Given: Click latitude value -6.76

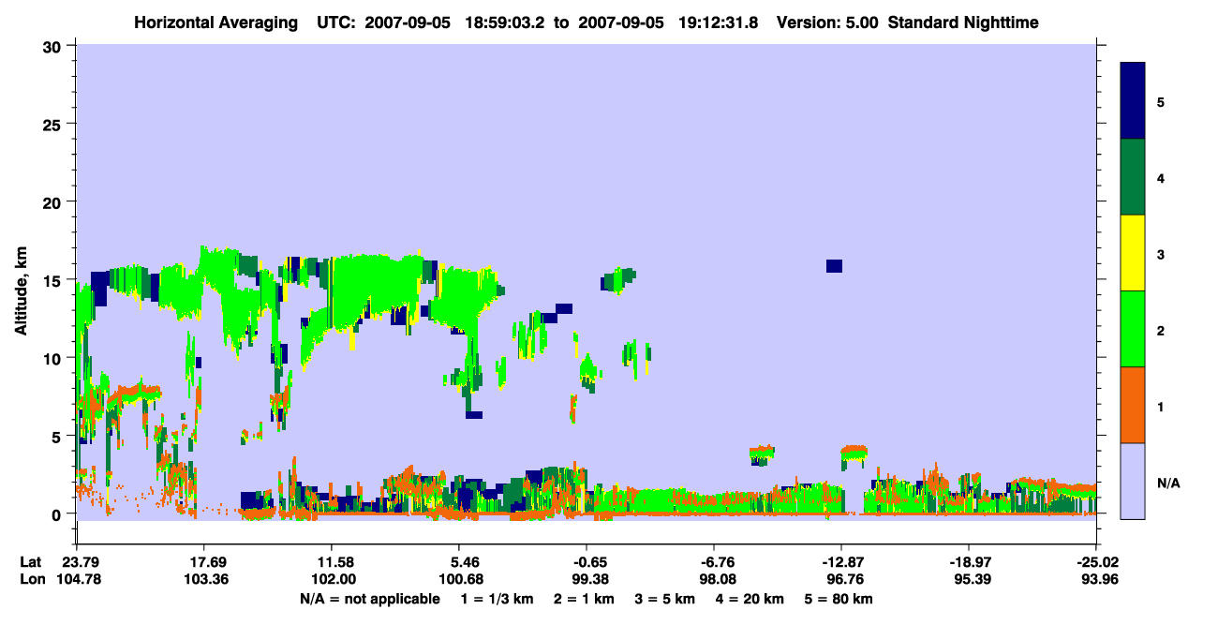Looking at the screenshot, I should tap(714, 563).
